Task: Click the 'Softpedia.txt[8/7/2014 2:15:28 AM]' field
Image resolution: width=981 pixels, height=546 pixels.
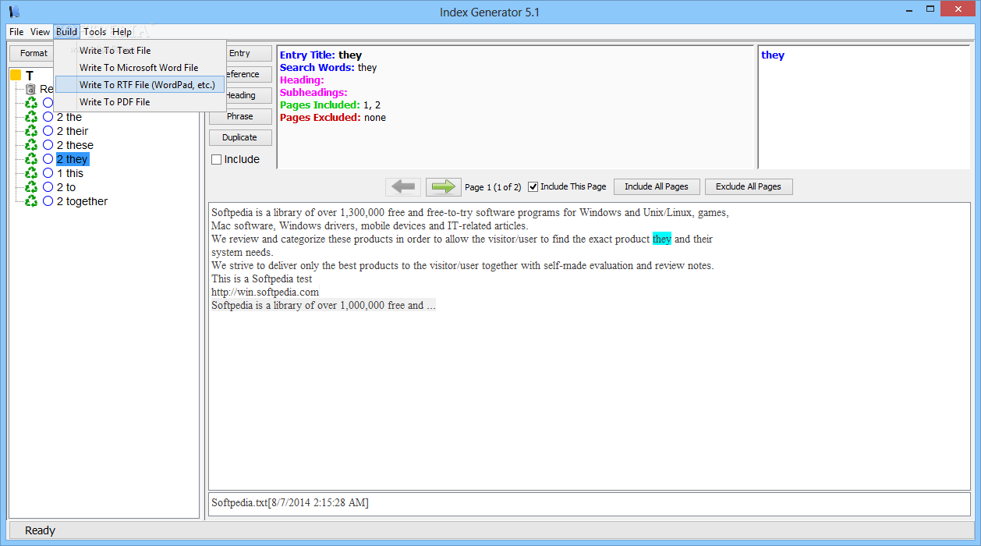Action: [x=590, y=503]
